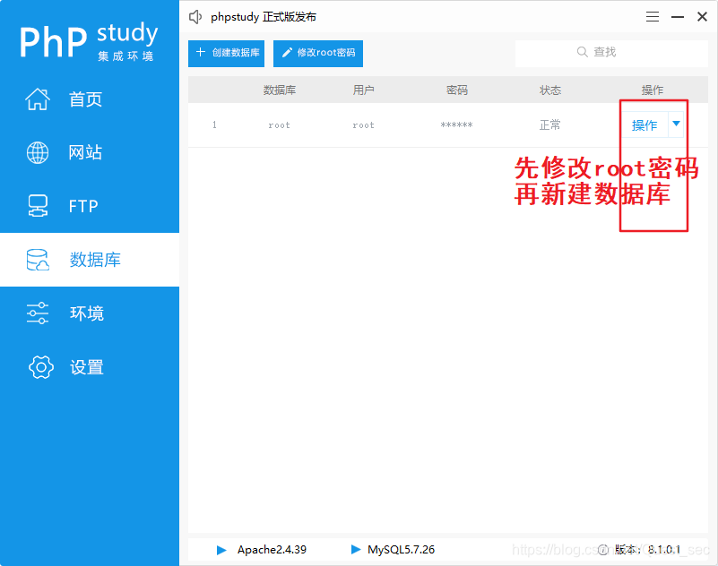The width and height of the screenshot is (718, 566).
Task: Click inside the 查找 search field
Action: (619, 52)
